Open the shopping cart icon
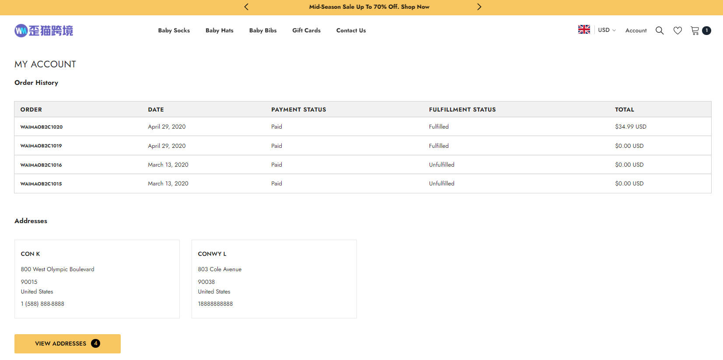The width and height of the screenshot is (723, 360). pyautogui.click(x=695, y=30)
